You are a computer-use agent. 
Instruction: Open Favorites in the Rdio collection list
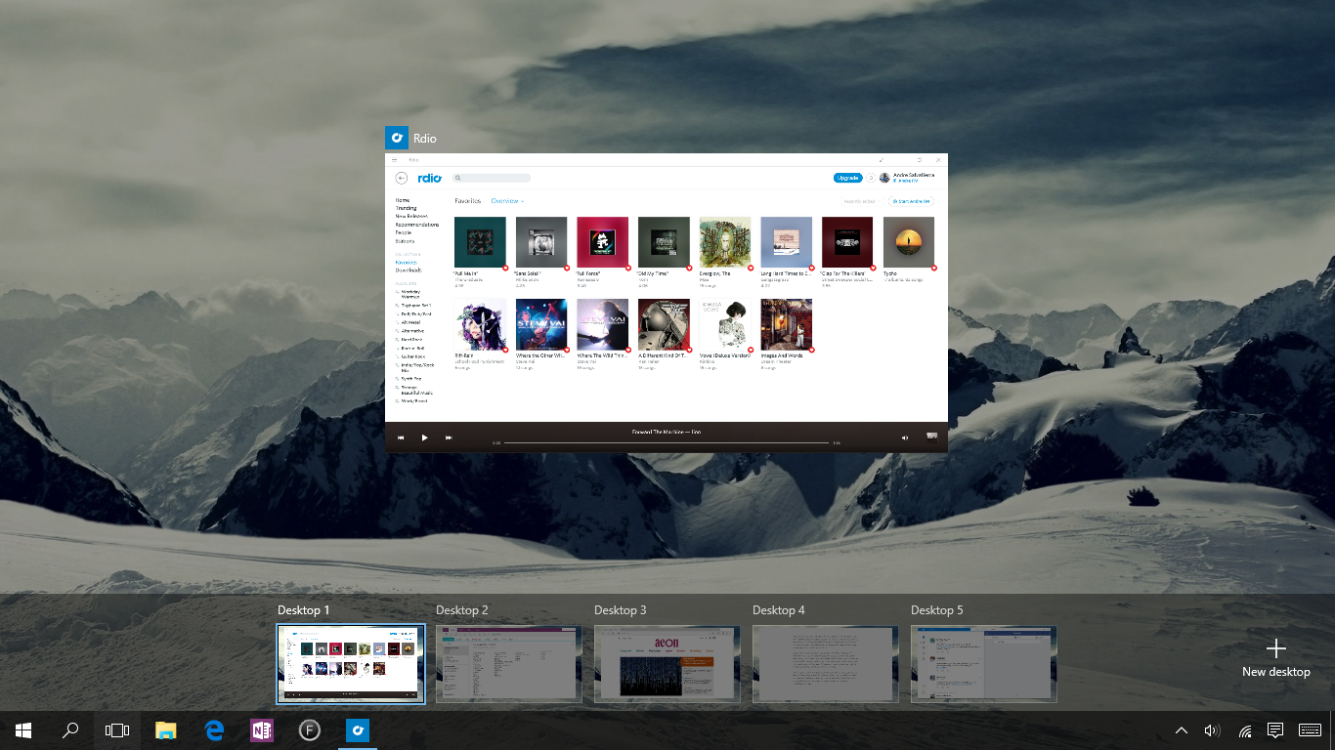[x=407, y=262]
